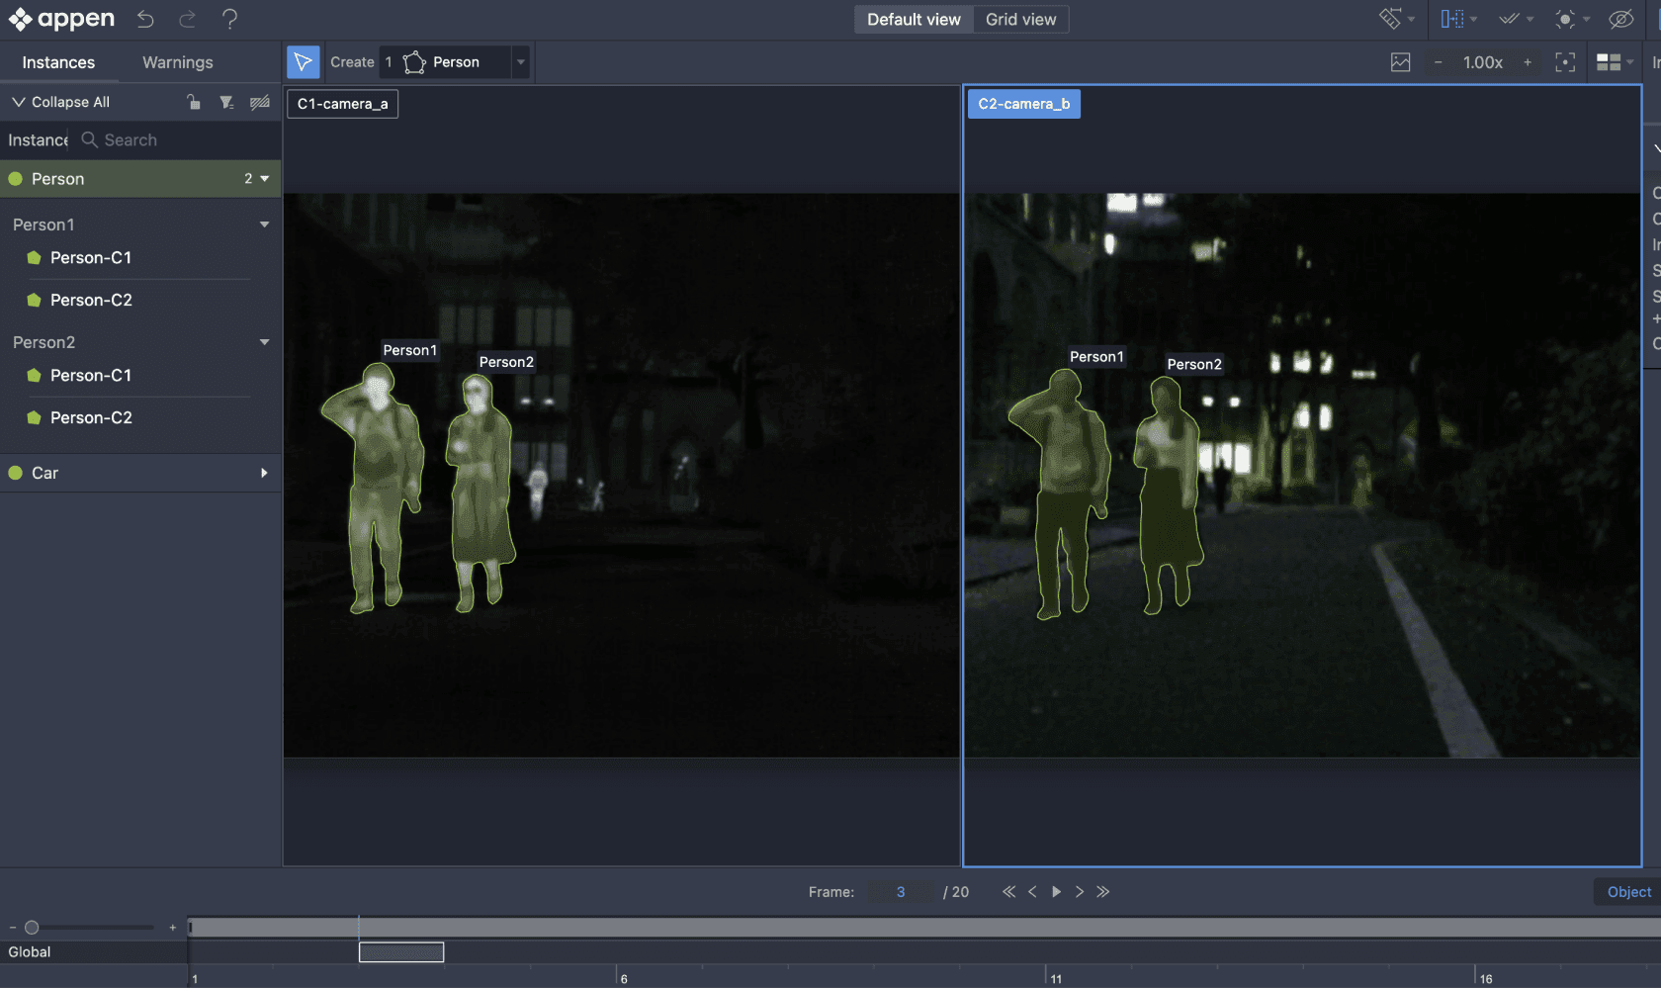Collapse the Person1 group
1661x988 pixels.
(x=264, y=225)
